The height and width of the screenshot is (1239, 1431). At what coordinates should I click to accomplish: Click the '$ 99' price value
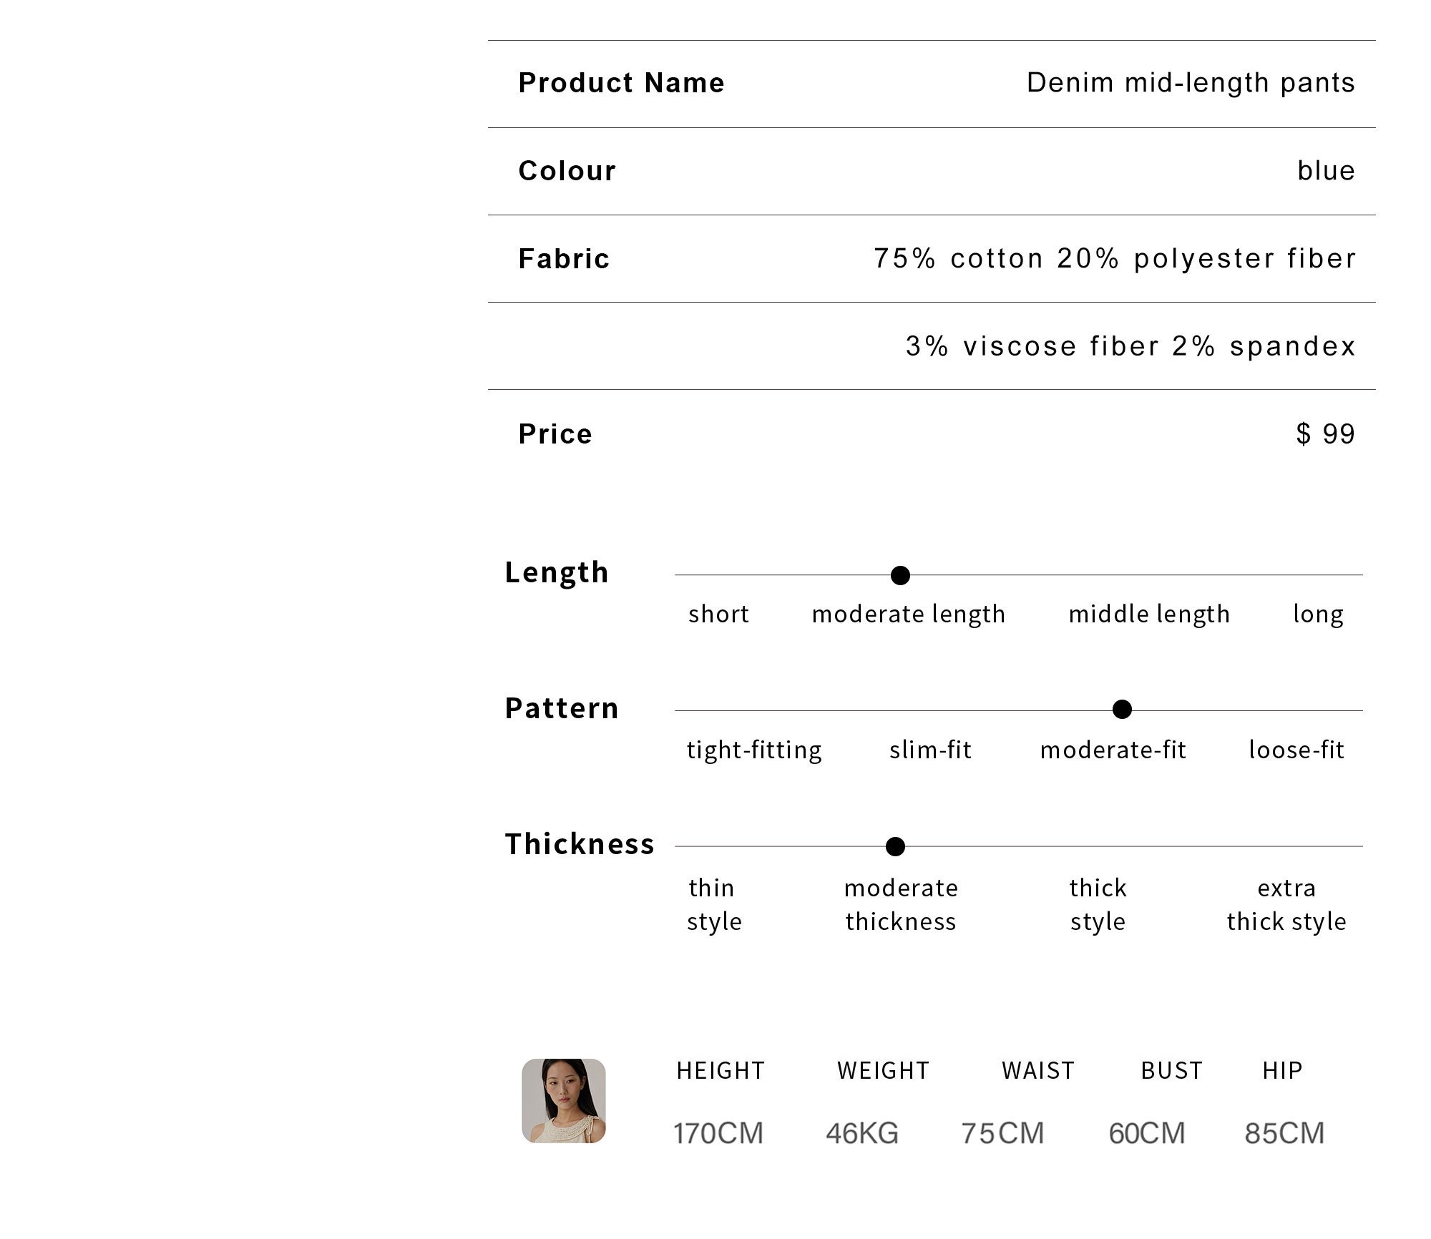[1326, 434]
